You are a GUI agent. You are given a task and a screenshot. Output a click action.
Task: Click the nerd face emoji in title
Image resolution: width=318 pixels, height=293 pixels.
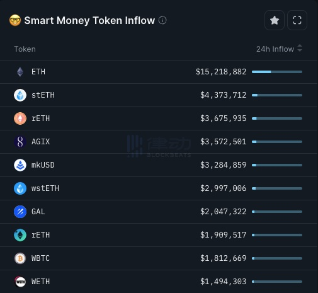[15, 20]
